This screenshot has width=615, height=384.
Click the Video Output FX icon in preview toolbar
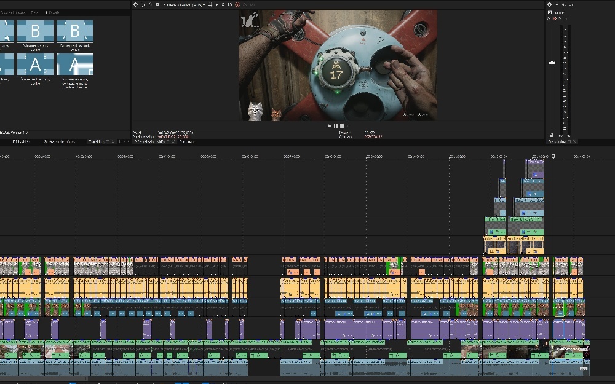pyautogui.click(x=151, y=4)
